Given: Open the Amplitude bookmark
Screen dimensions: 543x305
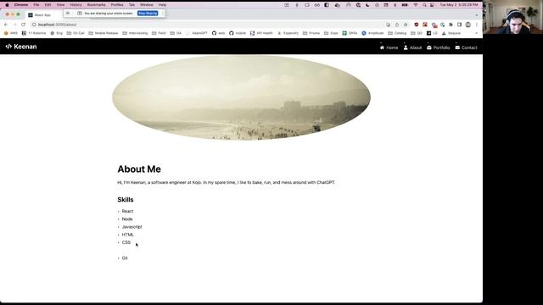Looking at the screenshot, I should [372, 33].
